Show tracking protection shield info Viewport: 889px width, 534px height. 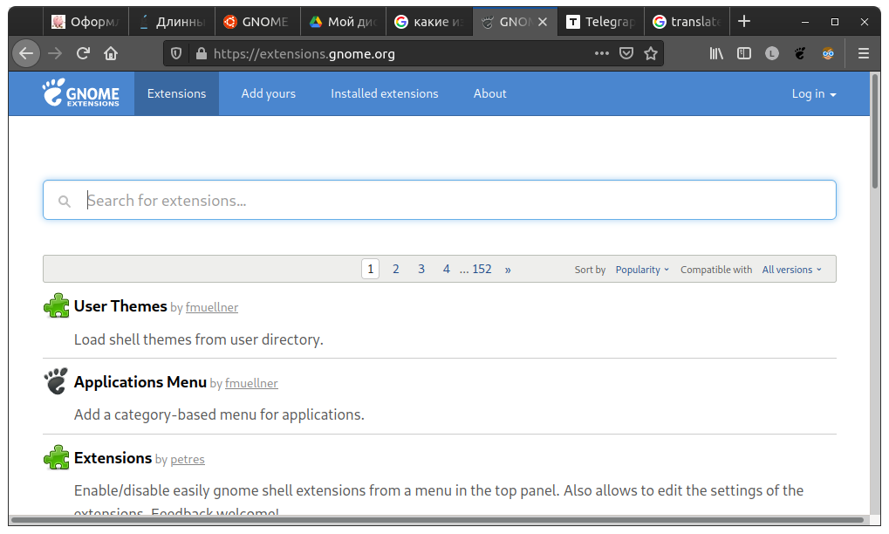click(176, 54)
